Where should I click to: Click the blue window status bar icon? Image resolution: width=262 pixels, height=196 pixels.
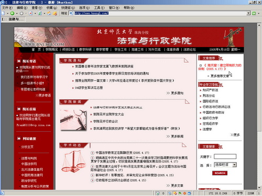tap(189, 193)
